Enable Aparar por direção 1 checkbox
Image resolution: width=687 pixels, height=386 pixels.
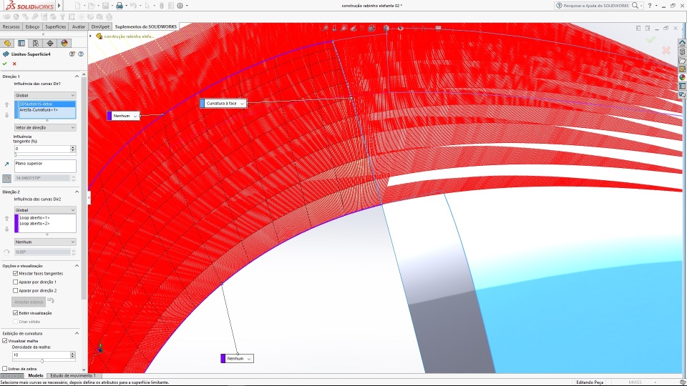click(x=15, y=282)
